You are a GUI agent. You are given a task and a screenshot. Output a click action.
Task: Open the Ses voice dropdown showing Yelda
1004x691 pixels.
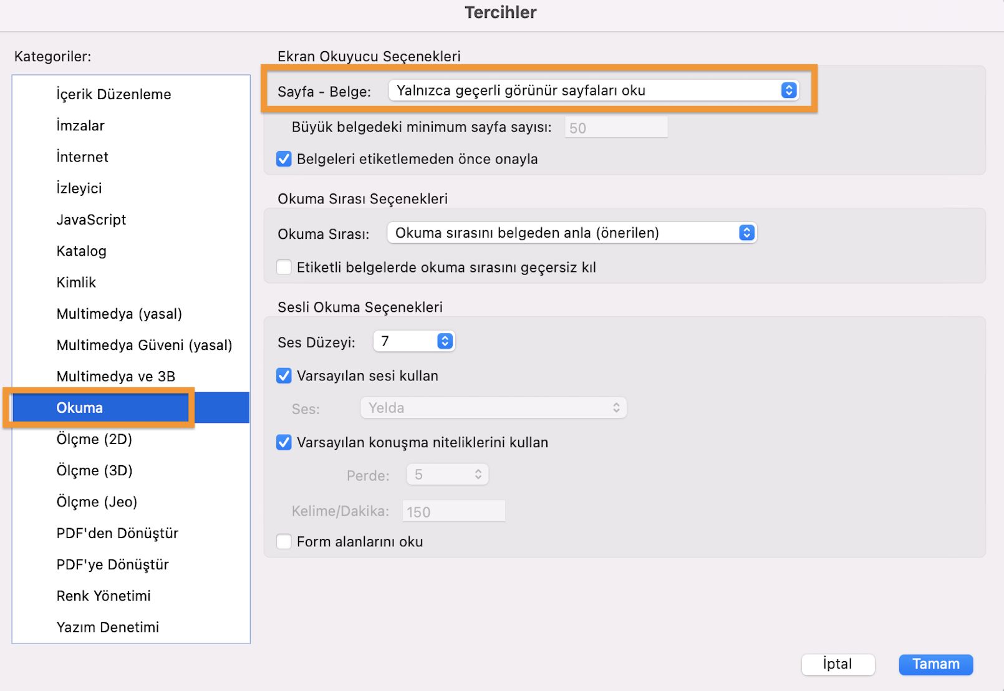tap(493, 408)
